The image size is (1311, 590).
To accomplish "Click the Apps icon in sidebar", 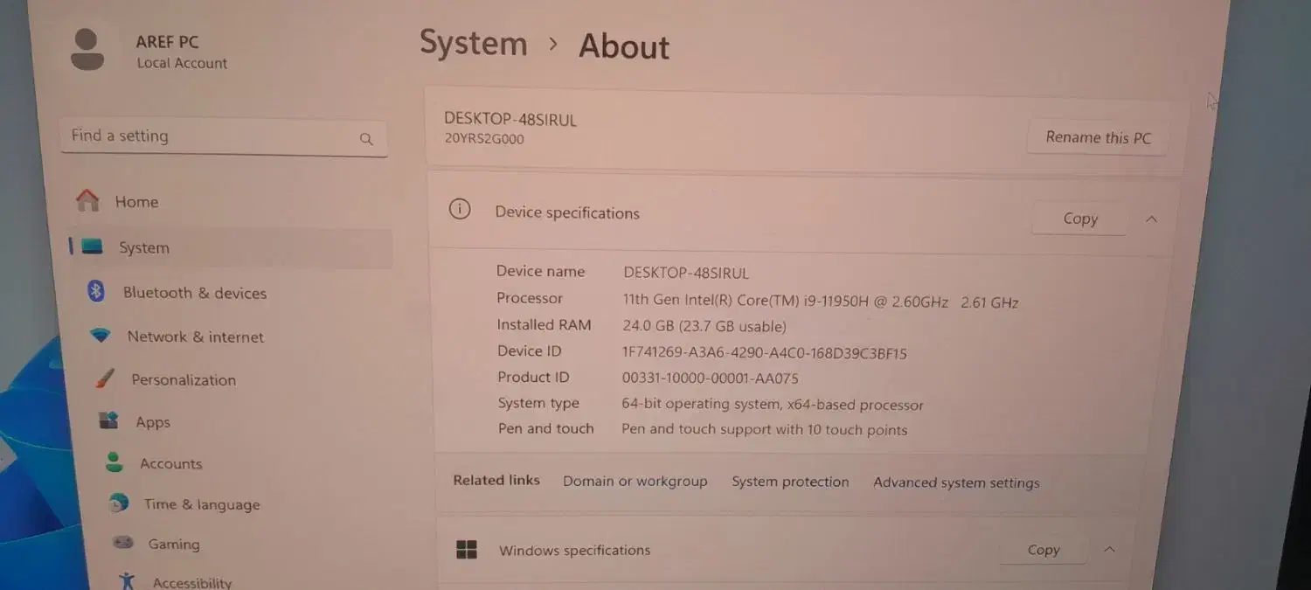I will coord(109,421).
